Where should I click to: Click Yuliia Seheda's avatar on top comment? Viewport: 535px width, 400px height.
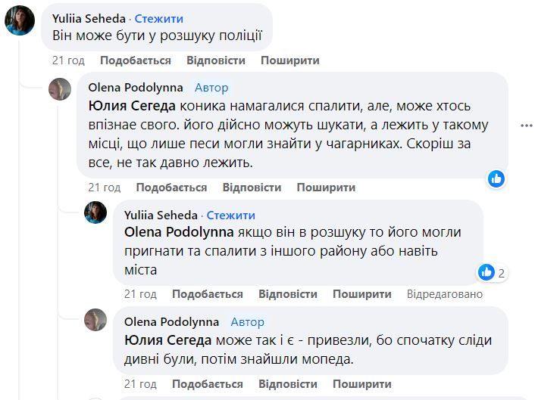tap(20, 20)
